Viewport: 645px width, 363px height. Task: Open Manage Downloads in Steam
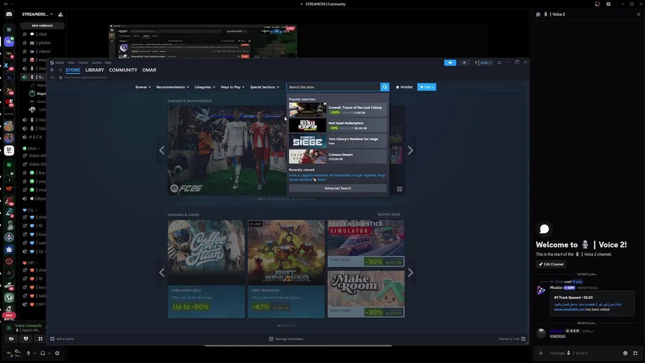pyautogui.click(x=286, y=339)
